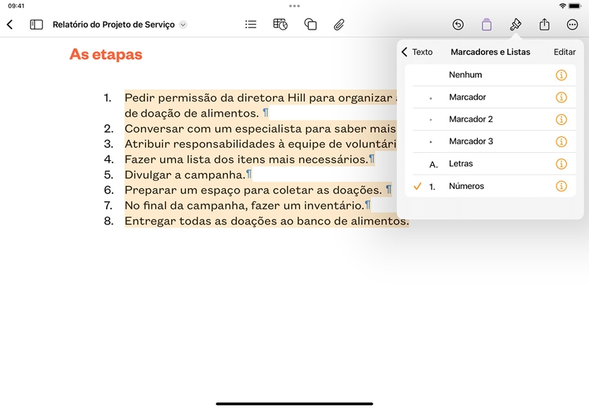Tap the back arrow to leave the document
The width and height of the screenshot is (589, 409).
10,25
